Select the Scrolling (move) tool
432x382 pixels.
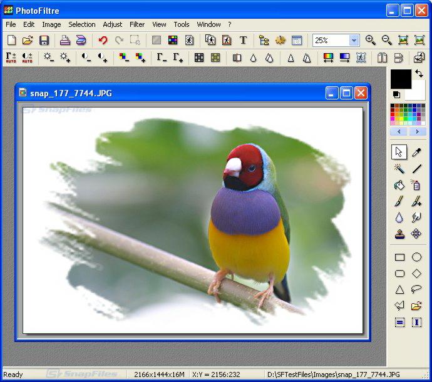coord(416,234)
